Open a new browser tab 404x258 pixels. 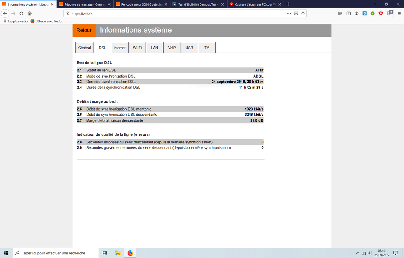pyautogui.click(x=288, y=4)
